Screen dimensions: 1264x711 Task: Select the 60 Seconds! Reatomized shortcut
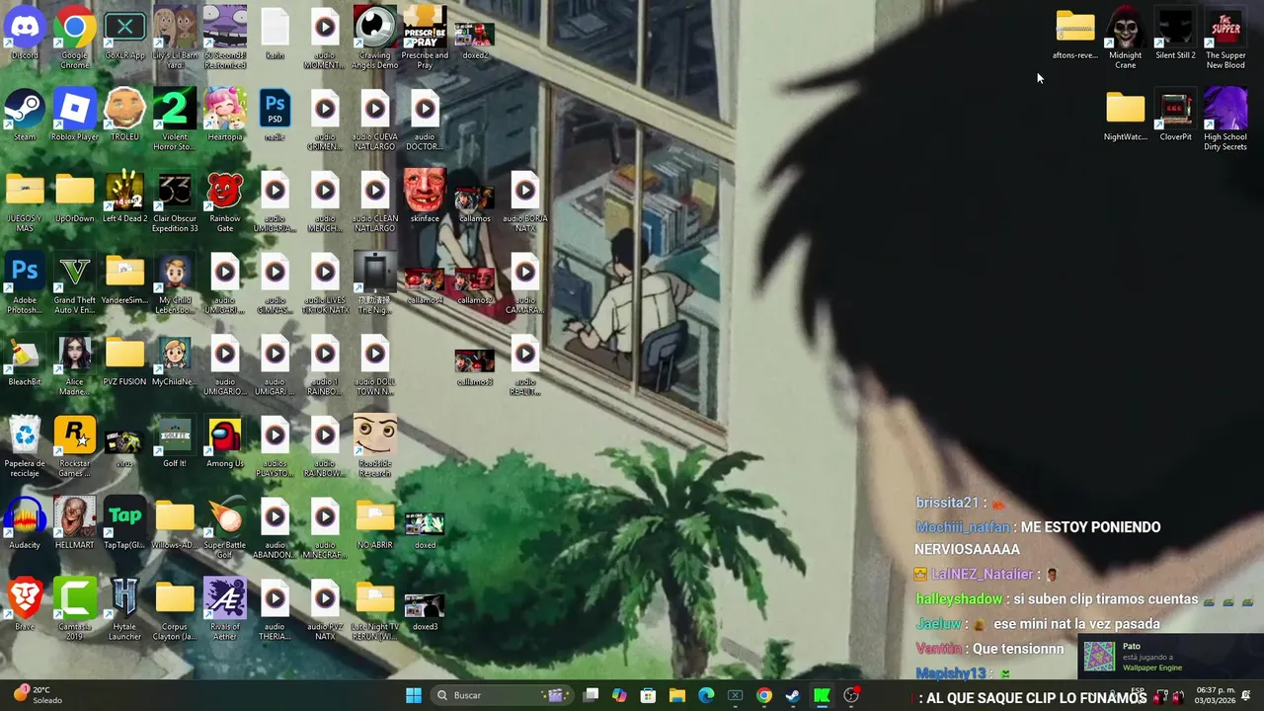click(225, 38)
